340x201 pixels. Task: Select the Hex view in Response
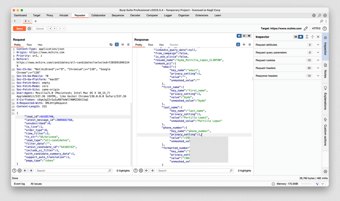(161, 45)
